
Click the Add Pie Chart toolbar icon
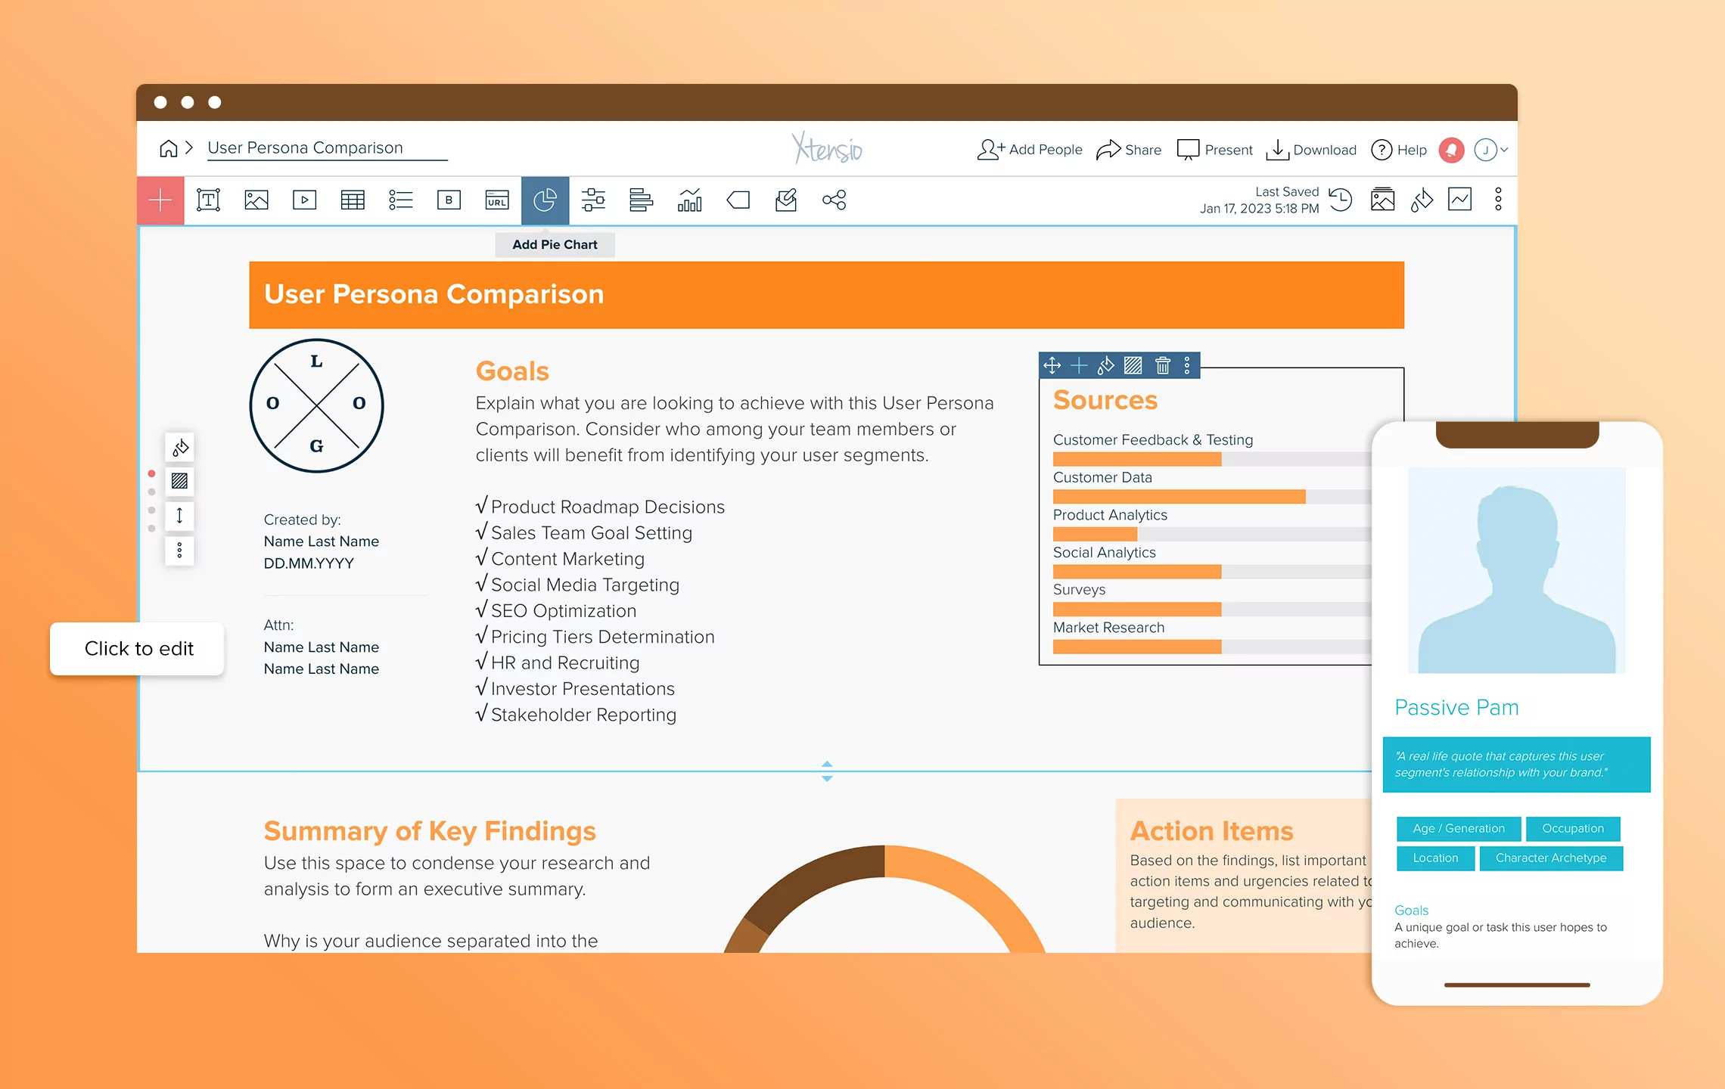click(545, 200)
